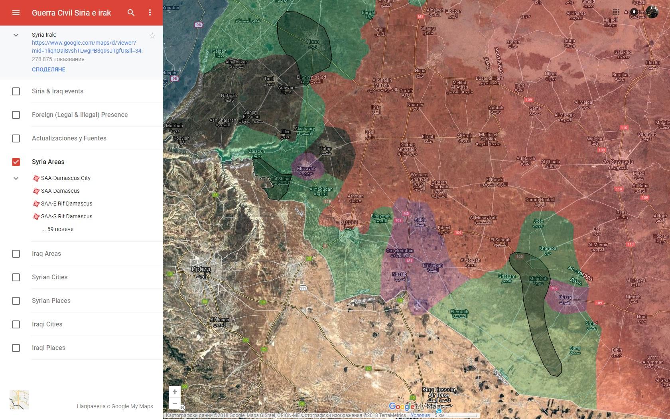Click the СПОДЕЛЯНЕ share button

pyautogui.click(x=49, y=69)
